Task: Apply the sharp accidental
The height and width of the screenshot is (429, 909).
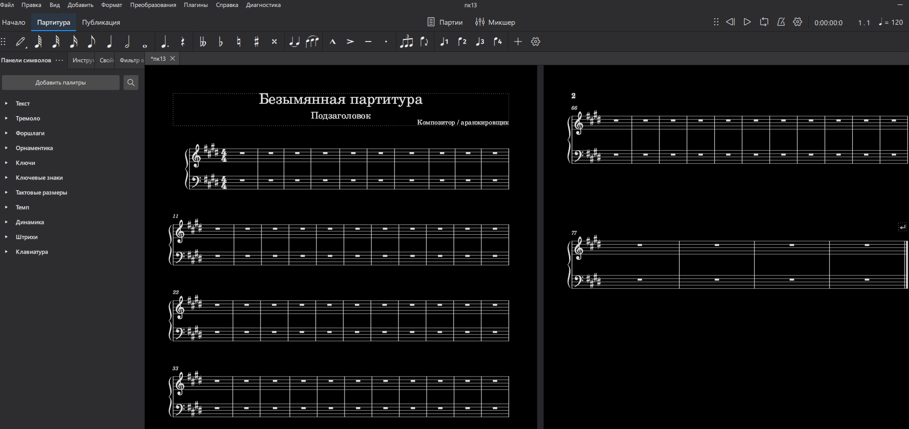Action: pyautogui.click(x=256, y=42)
